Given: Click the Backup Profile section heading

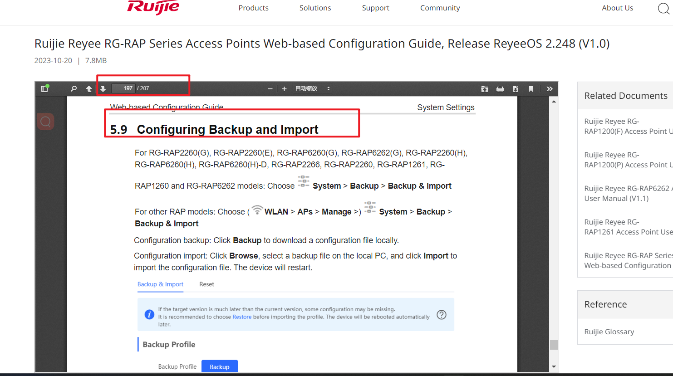Looking at the screenshot, I should pos(169,344).
